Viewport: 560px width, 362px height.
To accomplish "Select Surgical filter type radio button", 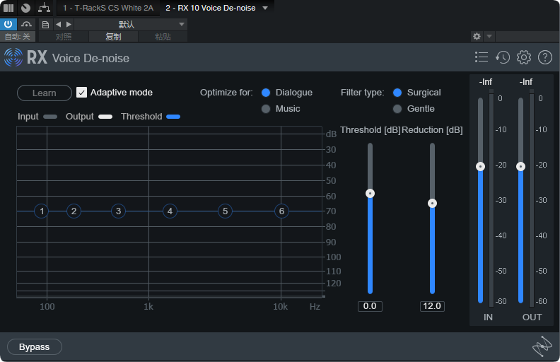I will pyautogui.click(x=397, y=93).
